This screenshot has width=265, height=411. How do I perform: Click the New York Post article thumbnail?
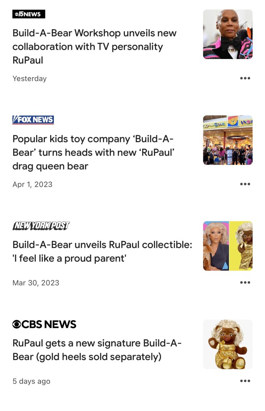click(228, 245)
